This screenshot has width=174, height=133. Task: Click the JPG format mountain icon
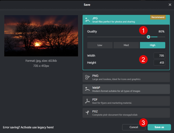click(x=87, y=20)
